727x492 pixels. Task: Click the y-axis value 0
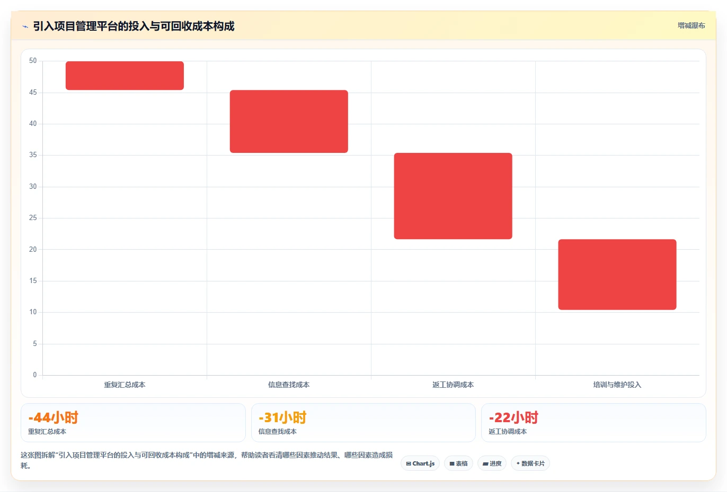[35, 375]
